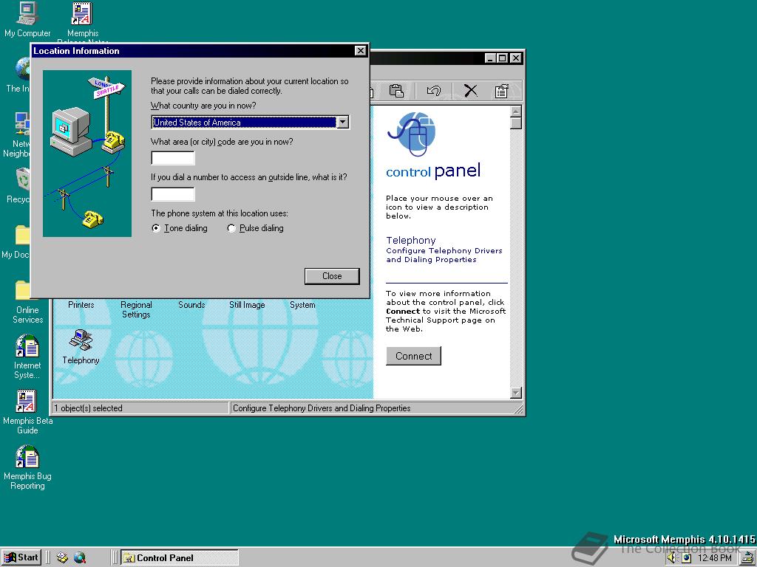Click Undo icon in Control Panel toolbar
The height and width of the screenshot is (567, 757).
pos(433,91)
